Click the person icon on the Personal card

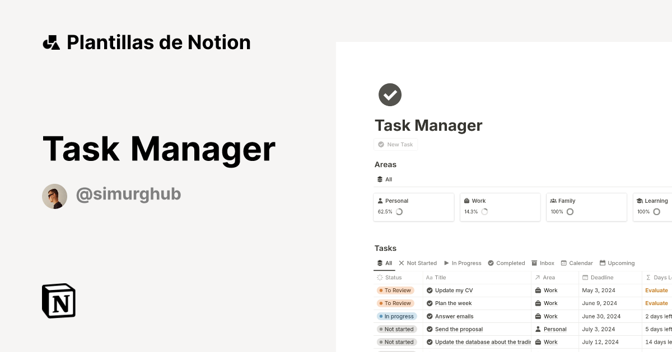coord(381,200)
